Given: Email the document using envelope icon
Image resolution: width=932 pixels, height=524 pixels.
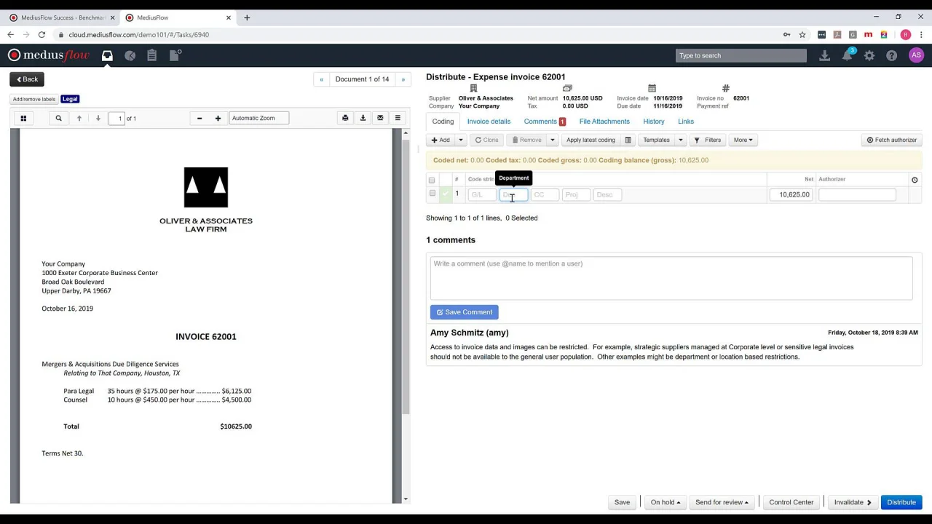Looking at the screenshot, I should click(380, 118).
